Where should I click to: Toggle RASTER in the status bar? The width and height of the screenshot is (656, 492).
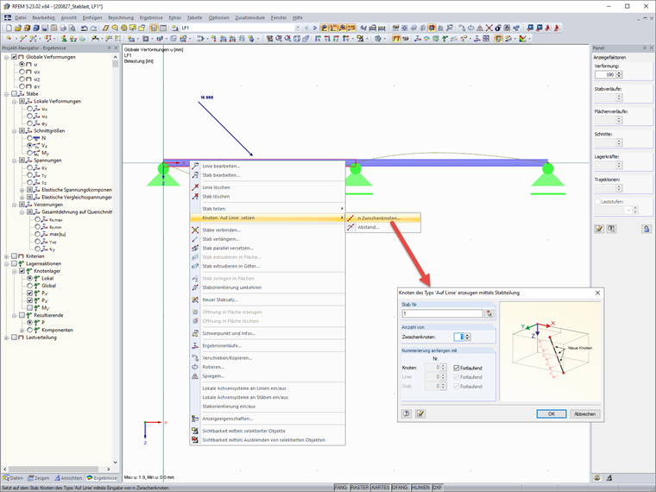coord(360,488)
